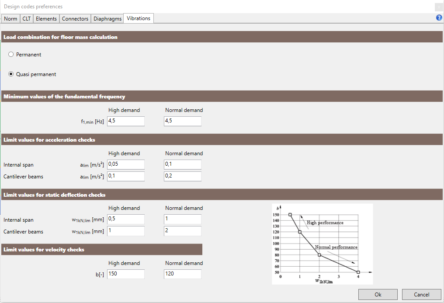Click Normal demand heading under velocity checks
Image resolution: width=444 pixels, height=303 pixels.
pyautogui.click(x=184, y=263)
